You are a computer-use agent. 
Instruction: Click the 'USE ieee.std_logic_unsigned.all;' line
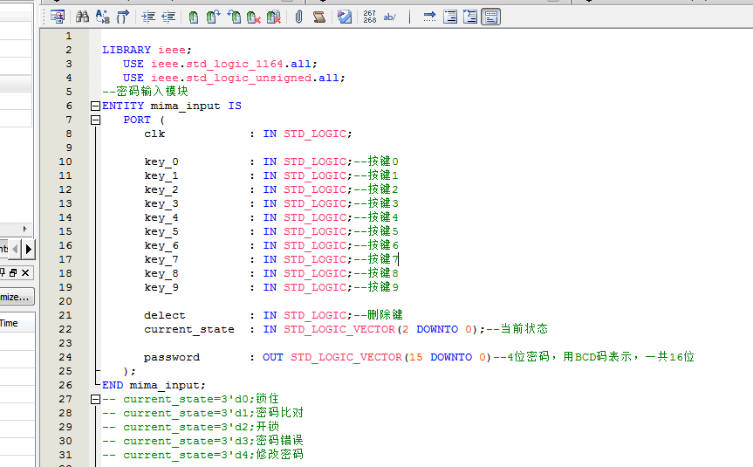(x=234, y=78)
